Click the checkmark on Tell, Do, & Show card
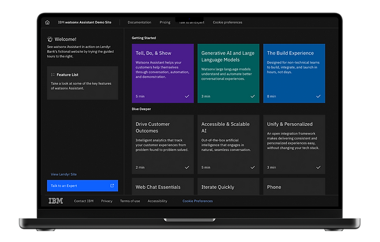 point(187,97)
